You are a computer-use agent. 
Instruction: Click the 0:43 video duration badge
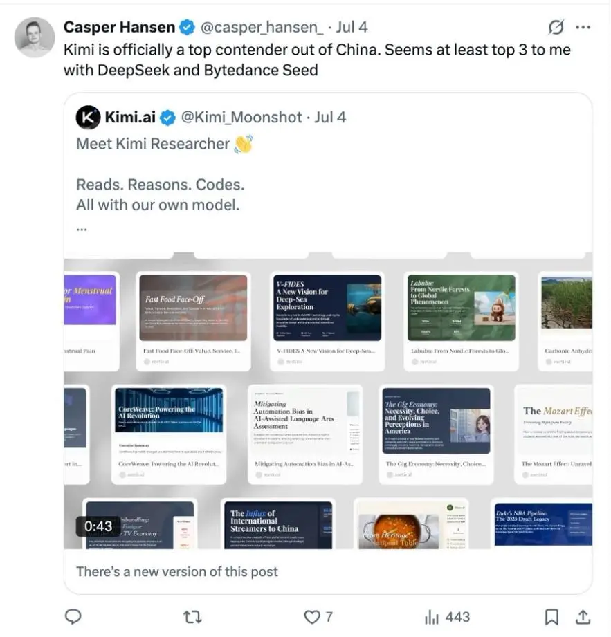[98, 526]
